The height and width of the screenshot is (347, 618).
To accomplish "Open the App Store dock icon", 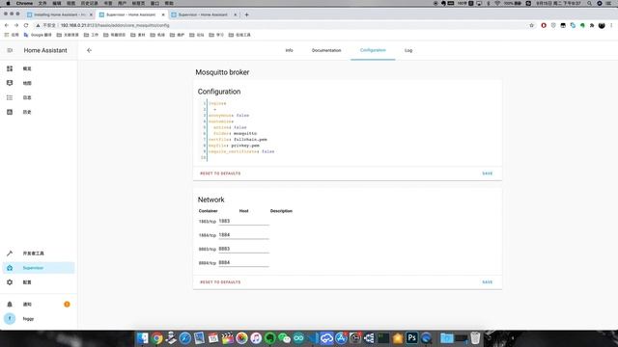I will click(x=341, y=338).
